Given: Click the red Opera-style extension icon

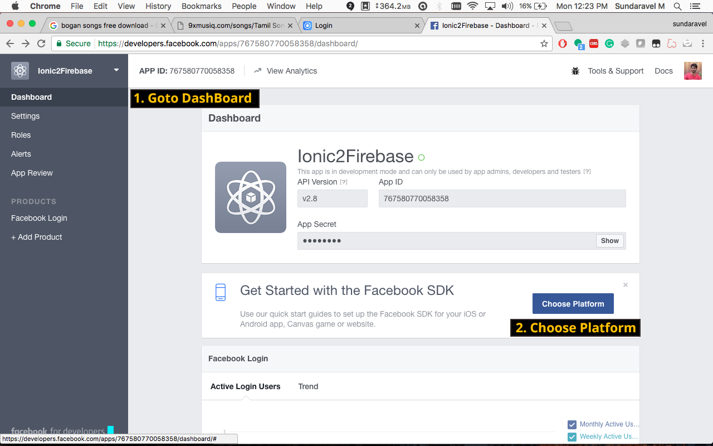Looking at the screenshot, I should tap(563, 43).
